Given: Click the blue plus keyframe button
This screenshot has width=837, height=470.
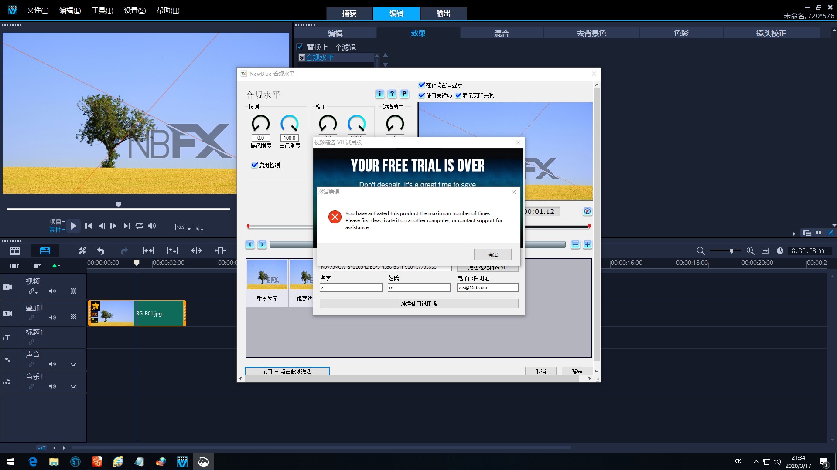Looking at the screenshot, I should click(x=588, y=244).
